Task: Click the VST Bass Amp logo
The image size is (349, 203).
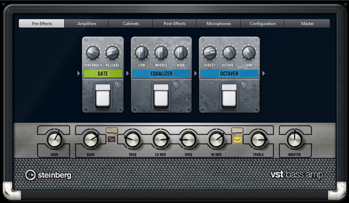Action: [x=297, y=175]
